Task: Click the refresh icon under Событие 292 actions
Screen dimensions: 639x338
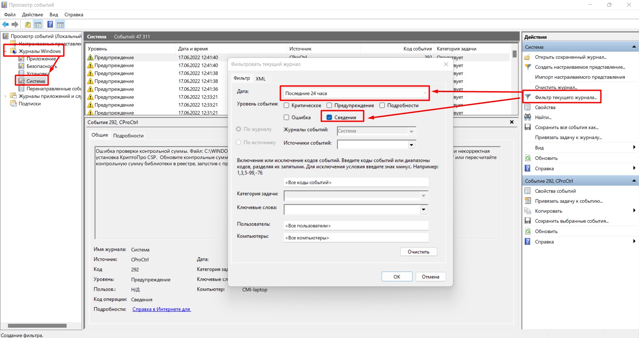Action: pyautogui.click(x=528, y=231)
